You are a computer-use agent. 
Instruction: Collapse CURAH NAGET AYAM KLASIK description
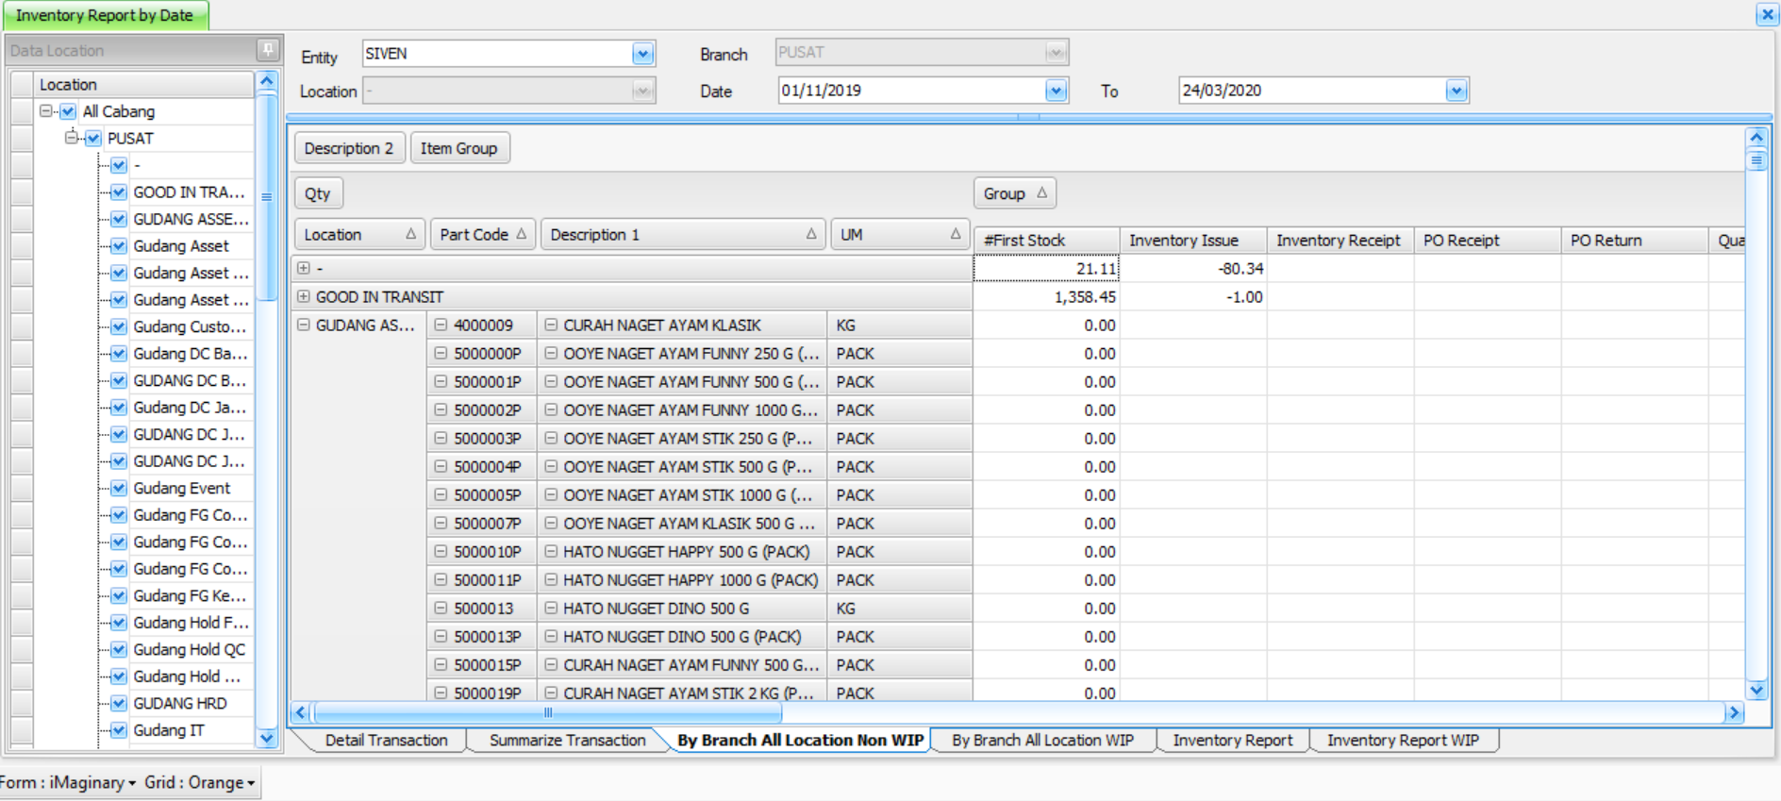pos(551,325)
